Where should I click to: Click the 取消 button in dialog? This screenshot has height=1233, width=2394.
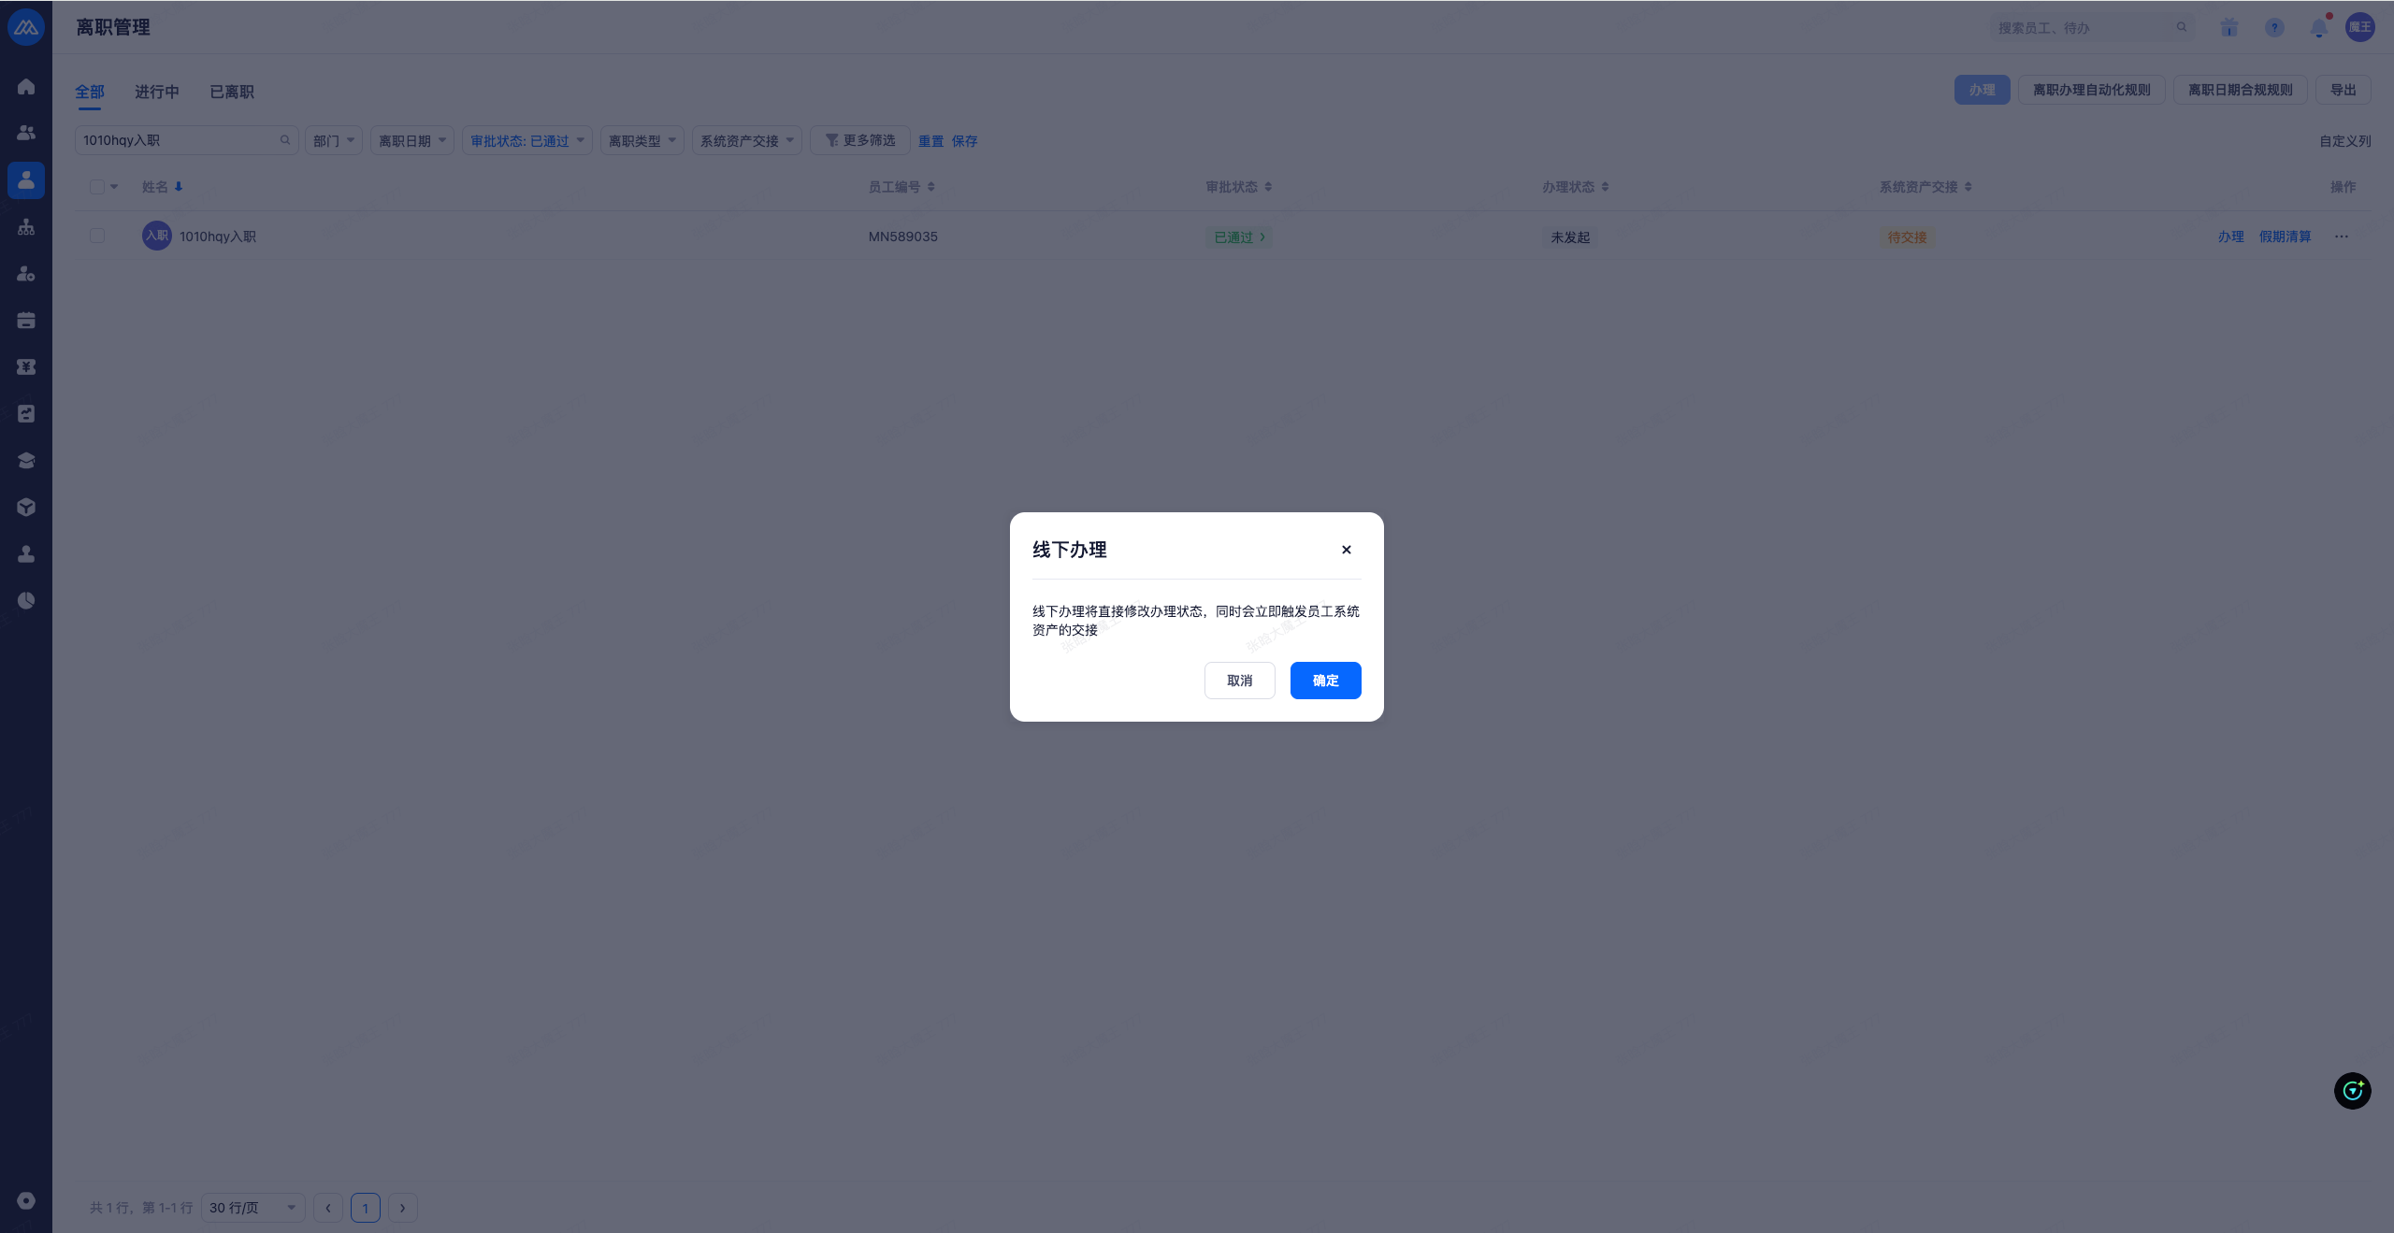pyautogui.click(x=1239, y=681)
